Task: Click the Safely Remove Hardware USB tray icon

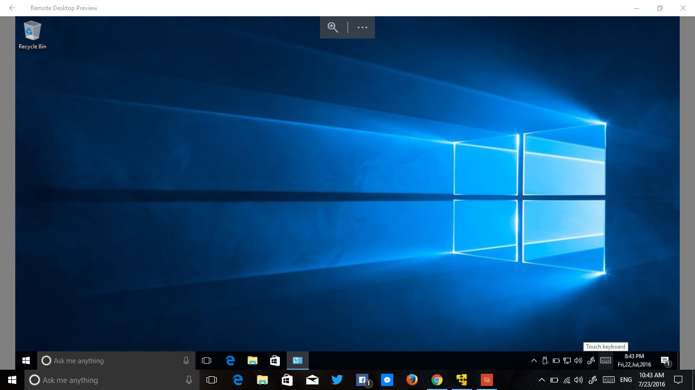Action: click(x=545, y=361)
